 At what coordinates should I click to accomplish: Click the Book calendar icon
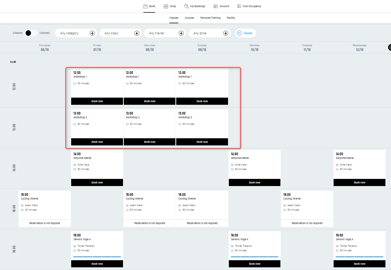click(146, 6)
